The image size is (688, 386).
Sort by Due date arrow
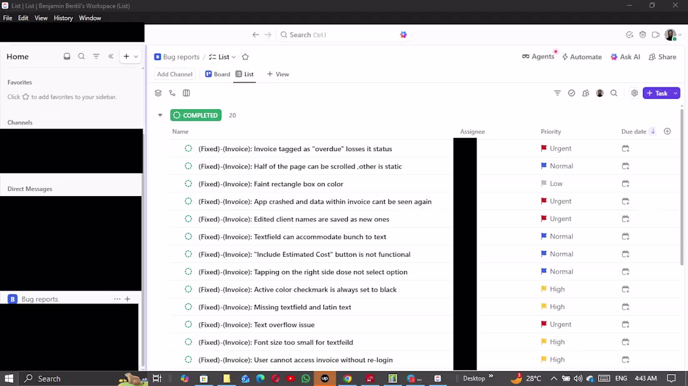coord(653,131)
